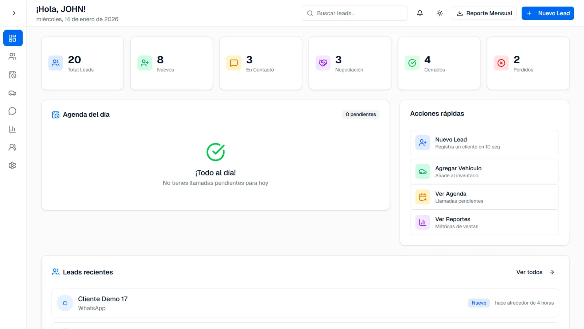Screen dimensions: 584x329
Task: Select Agregar Vehículo quick action
Action: (x=484, y=171)
